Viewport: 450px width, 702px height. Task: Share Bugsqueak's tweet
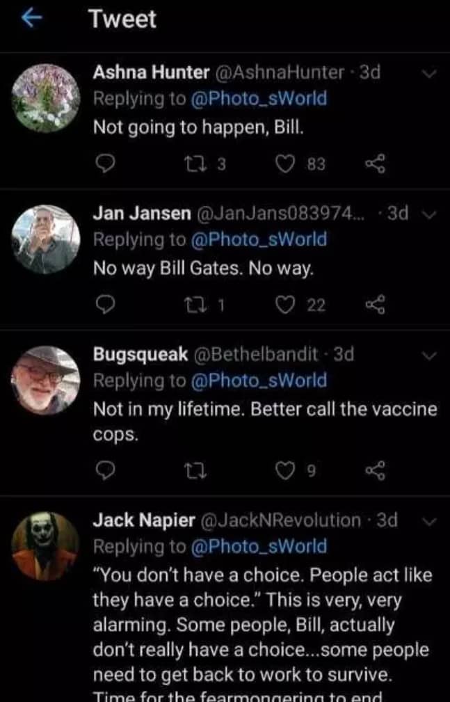coord(375,472)
